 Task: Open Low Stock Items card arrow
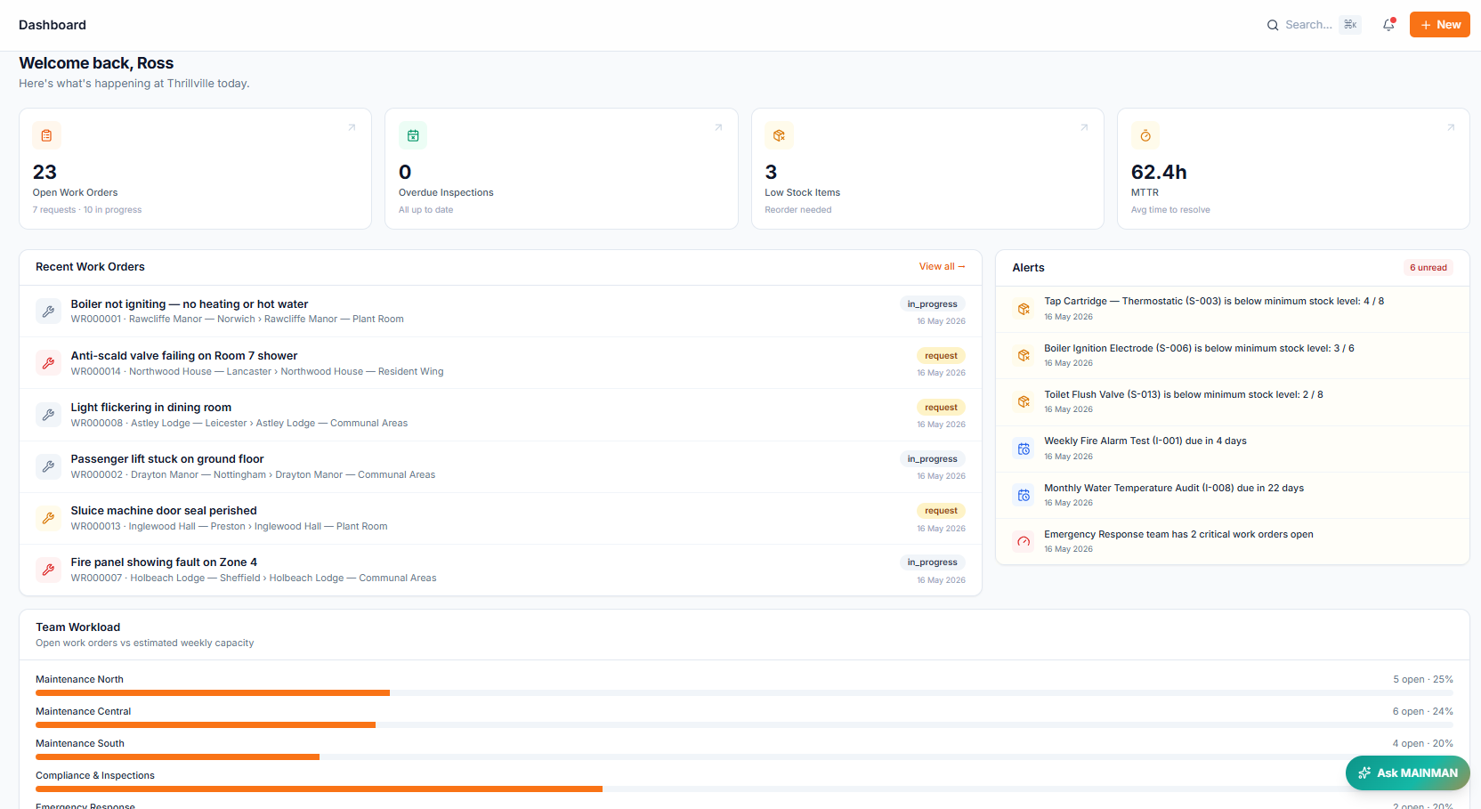coord(1084,127)
